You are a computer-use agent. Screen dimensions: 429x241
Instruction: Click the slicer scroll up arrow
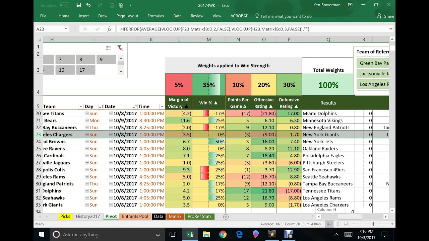click(121, 58)
